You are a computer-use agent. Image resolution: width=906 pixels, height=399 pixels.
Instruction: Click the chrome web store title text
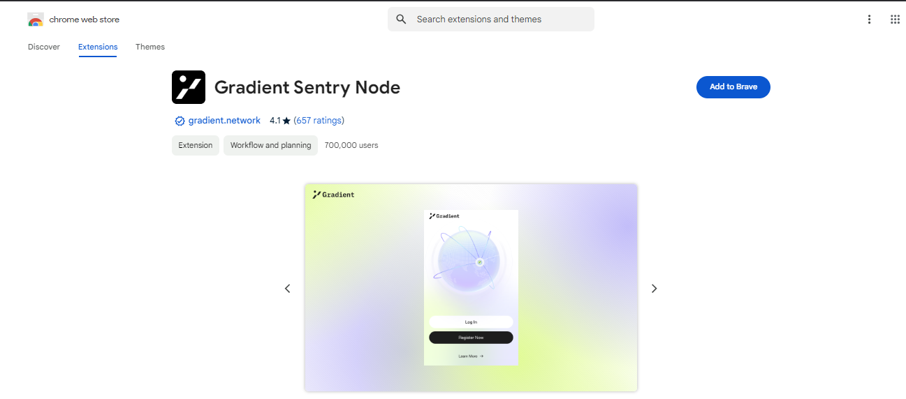pos(85,20)
